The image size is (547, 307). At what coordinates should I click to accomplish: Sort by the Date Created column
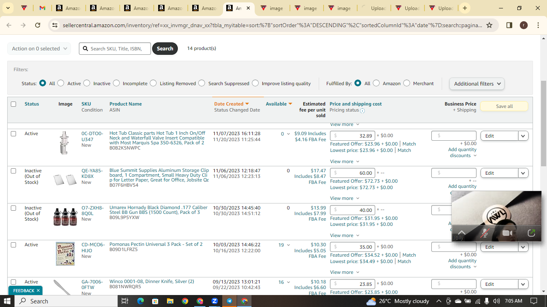coord(231,104)
